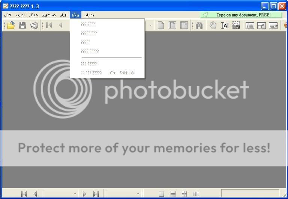Open the page number dropdown in bottom bar
The height and width of the screenshot is (199, 288).
click(x=75, y=194)
